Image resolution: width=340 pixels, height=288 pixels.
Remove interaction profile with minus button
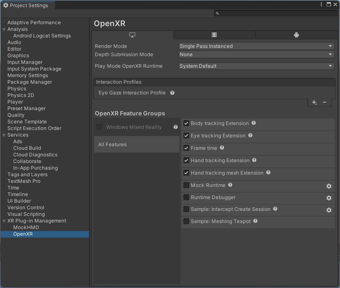point(325,102)
